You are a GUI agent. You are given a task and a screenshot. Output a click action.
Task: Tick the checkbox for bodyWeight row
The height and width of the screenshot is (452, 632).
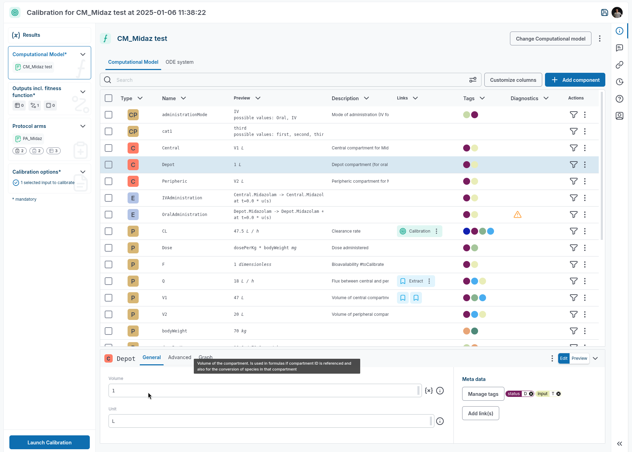109,331
